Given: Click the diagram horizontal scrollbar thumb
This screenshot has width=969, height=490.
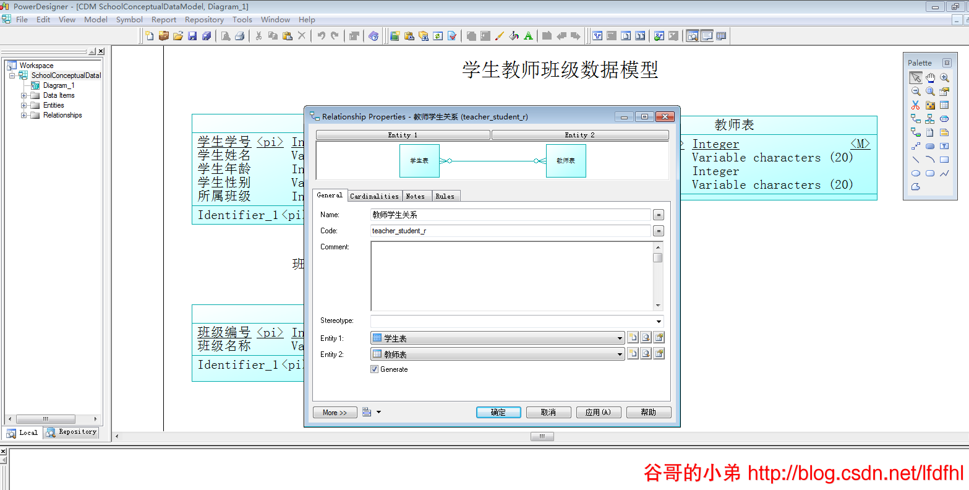Looking at the screenshot, I should 542,436.
